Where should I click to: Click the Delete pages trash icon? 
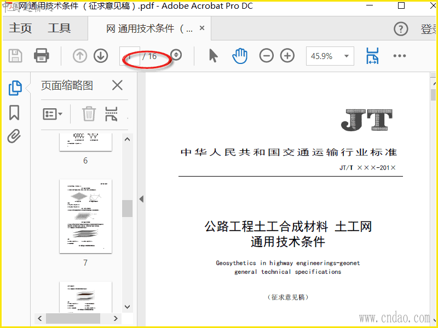point(89,114)
